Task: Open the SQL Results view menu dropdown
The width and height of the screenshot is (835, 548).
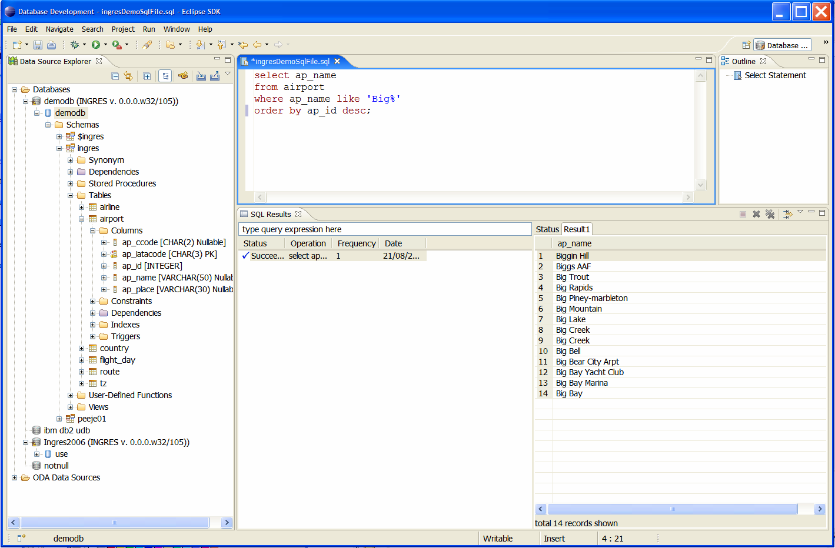Action: [x=800, y=213]
